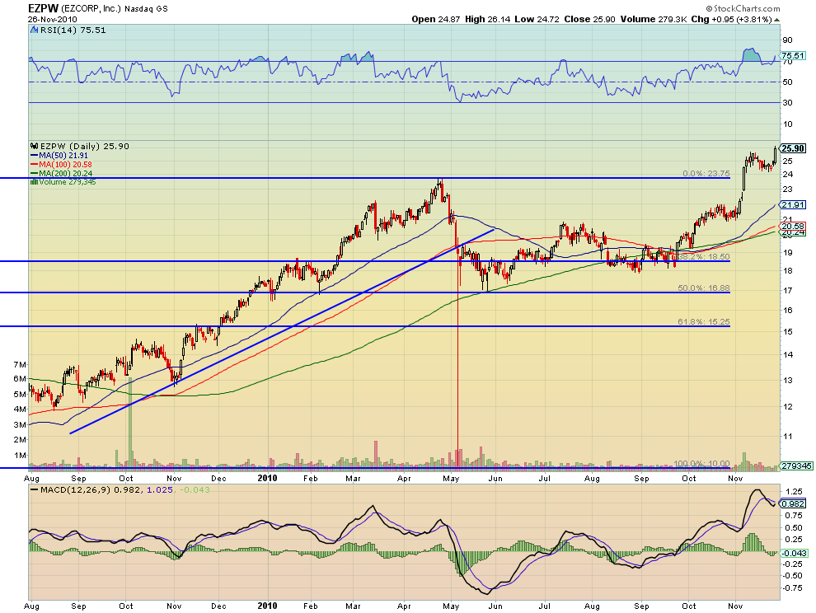Viewport: 816px width, 613px height.
Task: Click the last price tag 25.90
Action: [x=794, y=148]
